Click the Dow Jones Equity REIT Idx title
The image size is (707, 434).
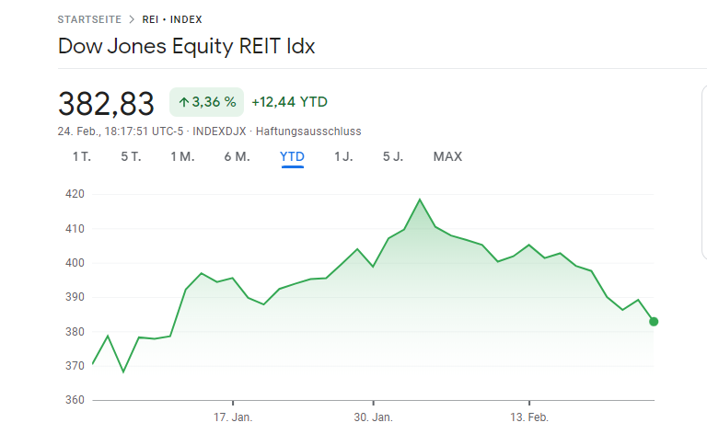point(186,46)
